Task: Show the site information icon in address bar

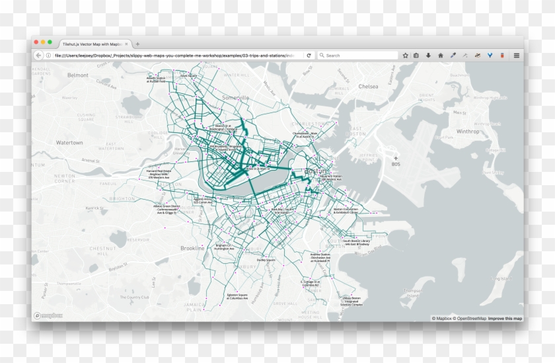Action: pos(48,56)
